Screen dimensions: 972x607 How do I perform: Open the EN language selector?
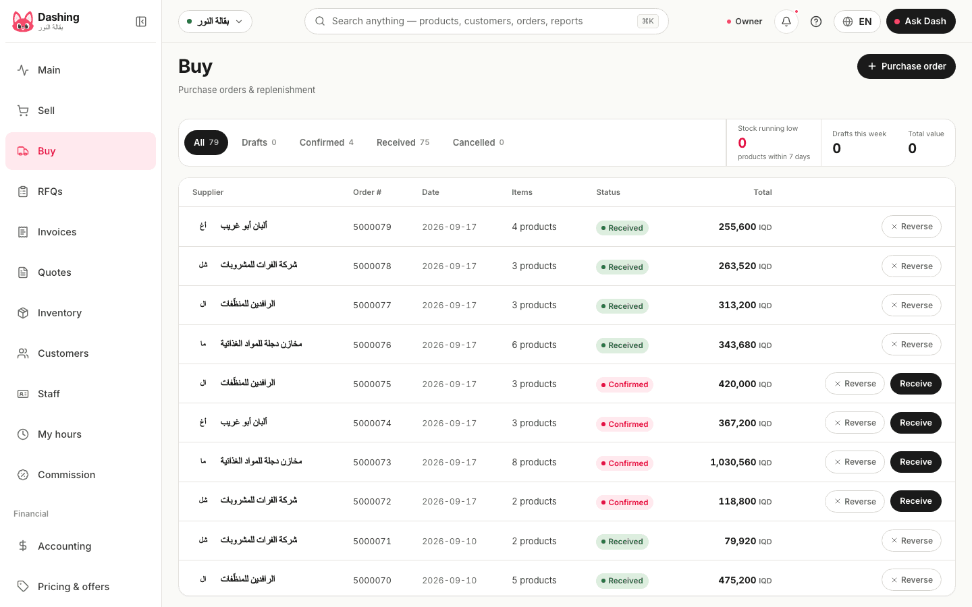857,22
